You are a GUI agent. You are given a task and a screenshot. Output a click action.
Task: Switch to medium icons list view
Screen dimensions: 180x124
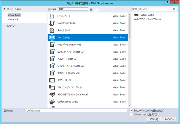pyautogui.click(x=96, y=9)
